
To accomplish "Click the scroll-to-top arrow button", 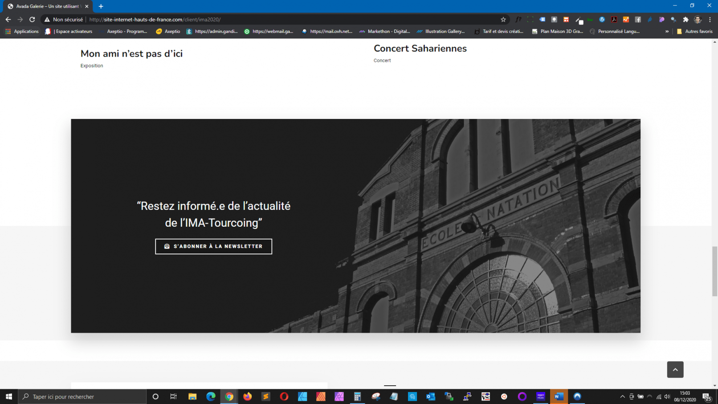I will pos(675,369).
